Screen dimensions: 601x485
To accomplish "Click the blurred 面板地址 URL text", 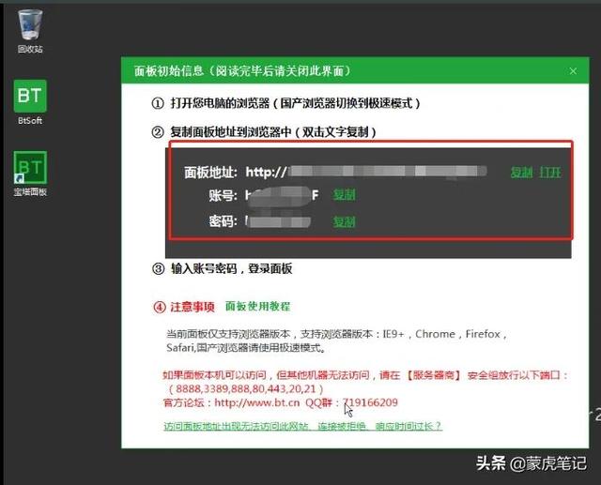I will [x=387, y=172].
